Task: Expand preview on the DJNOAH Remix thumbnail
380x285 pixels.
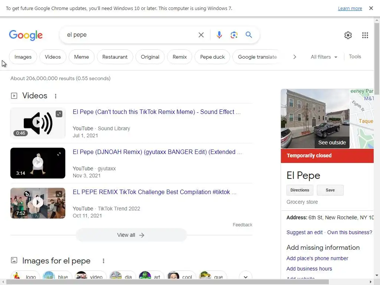Action: tap(59, 154)
